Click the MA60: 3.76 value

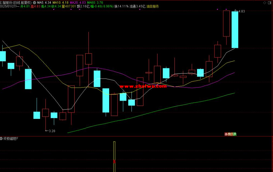(x=95, y=3)
